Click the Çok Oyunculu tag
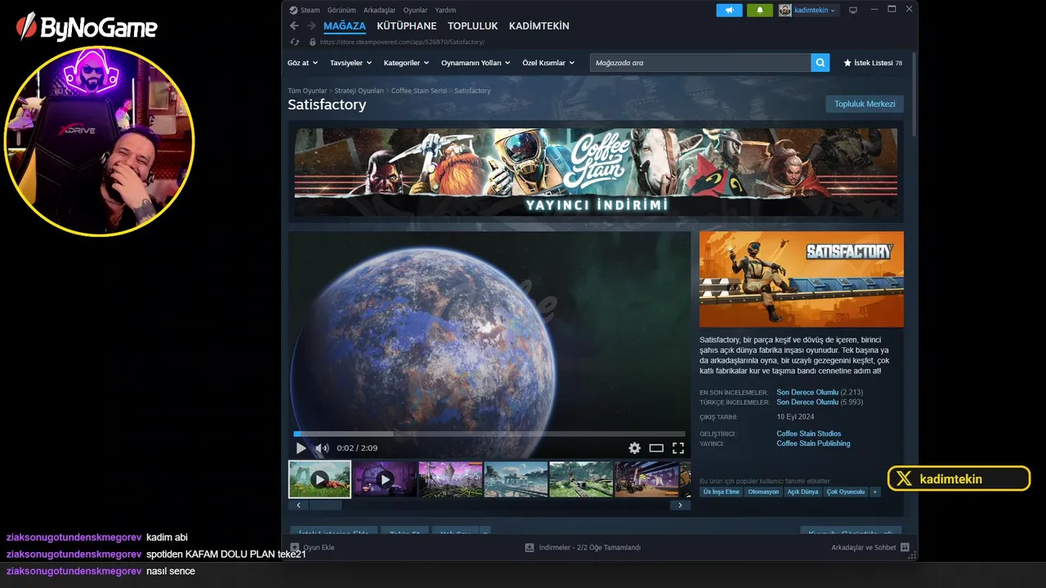Screen dimensions: 1046x588 (846, 492)
